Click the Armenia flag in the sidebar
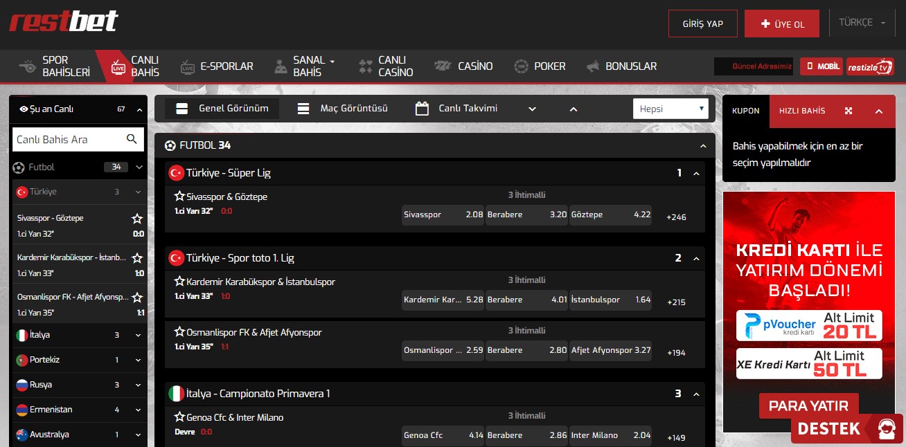 click(22, 410)
